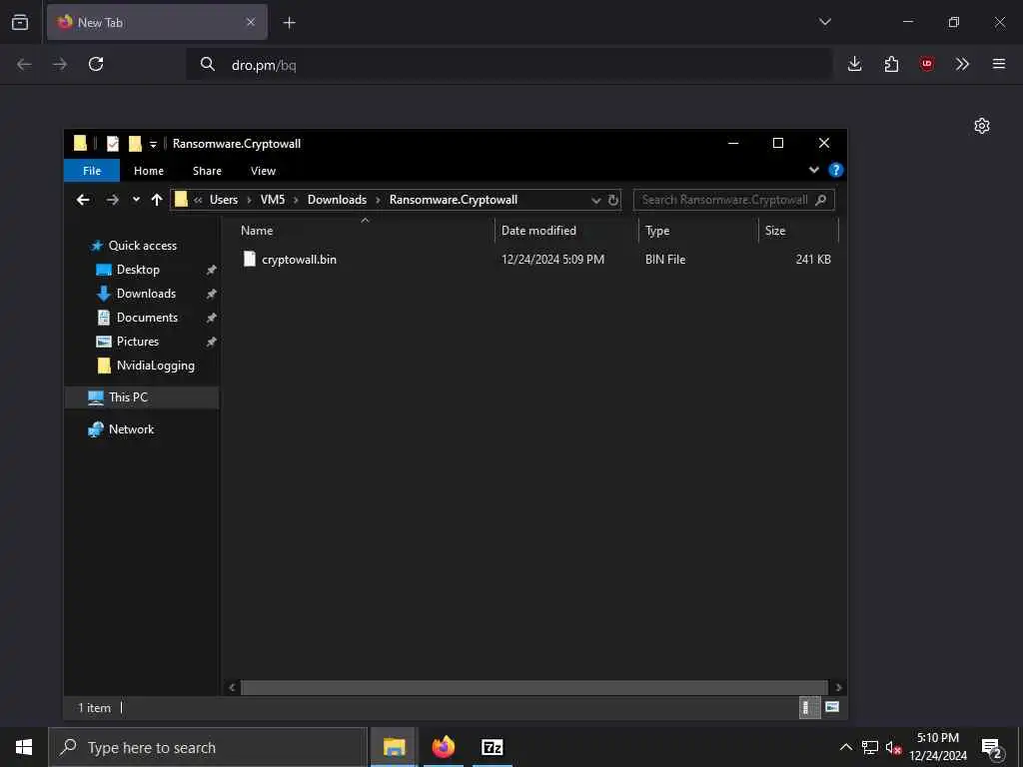The height and width of the screenshot is (767, 1023).
Task: Open New Tab page customize gear
Action: tap(982, 126)
